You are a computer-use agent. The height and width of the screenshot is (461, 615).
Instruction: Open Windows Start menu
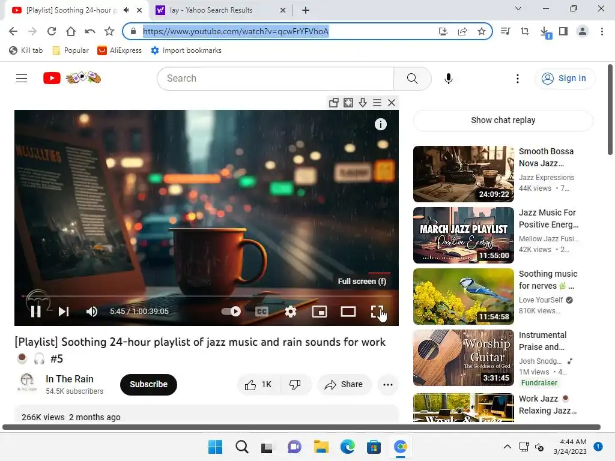click(x=215, y=447)
